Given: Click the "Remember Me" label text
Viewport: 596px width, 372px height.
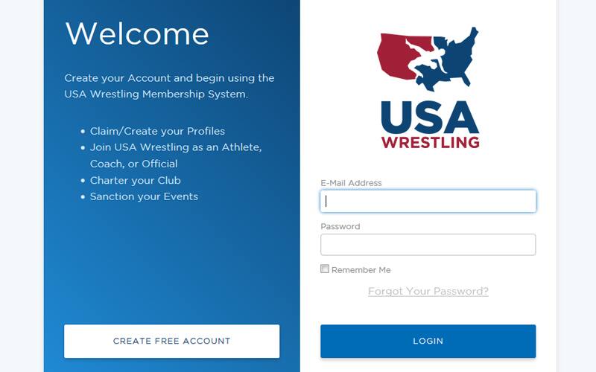Looking at the screenshot, I should pos(361,270).
